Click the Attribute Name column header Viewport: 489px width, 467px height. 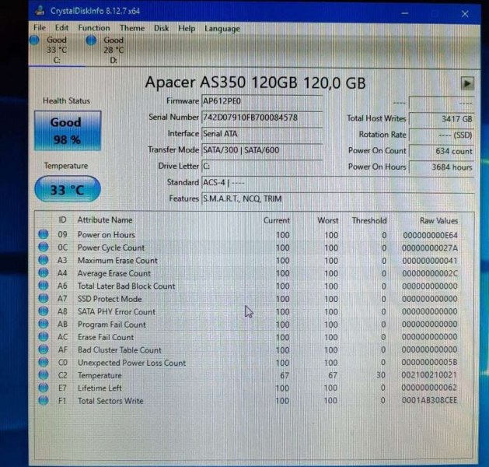pyautogui.click(x=105, y=220)
